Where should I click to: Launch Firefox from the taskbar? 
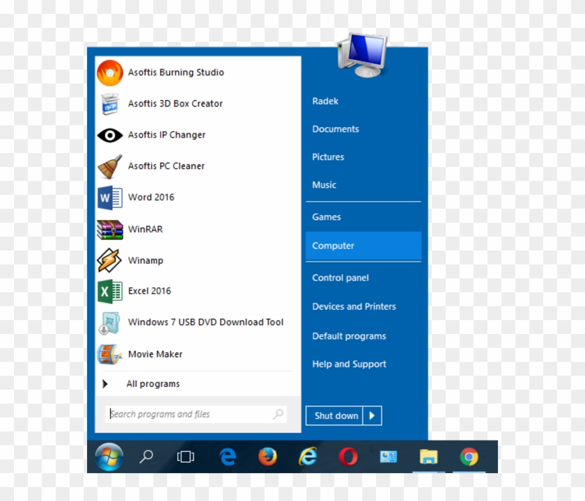[267, 456]
